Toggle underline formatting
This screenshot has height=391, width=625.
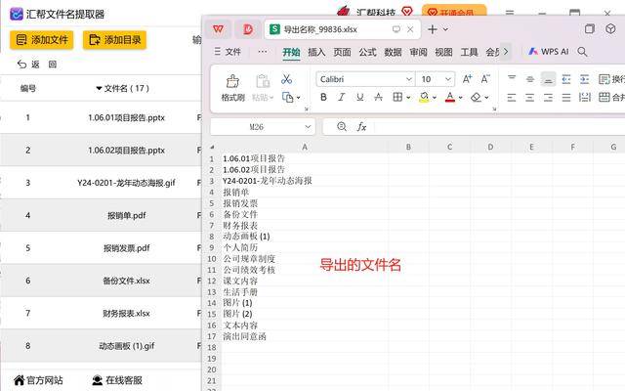pyautogui.click(x=360, y=97)
